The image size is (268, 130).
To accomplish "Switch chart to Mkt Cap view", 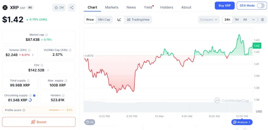I will coord(104,20).
